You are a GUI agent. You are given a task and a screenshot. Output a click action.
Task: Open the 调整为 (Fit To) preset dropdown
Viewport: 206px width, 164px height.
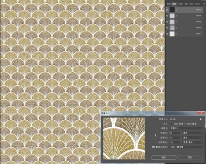point(186,128)
